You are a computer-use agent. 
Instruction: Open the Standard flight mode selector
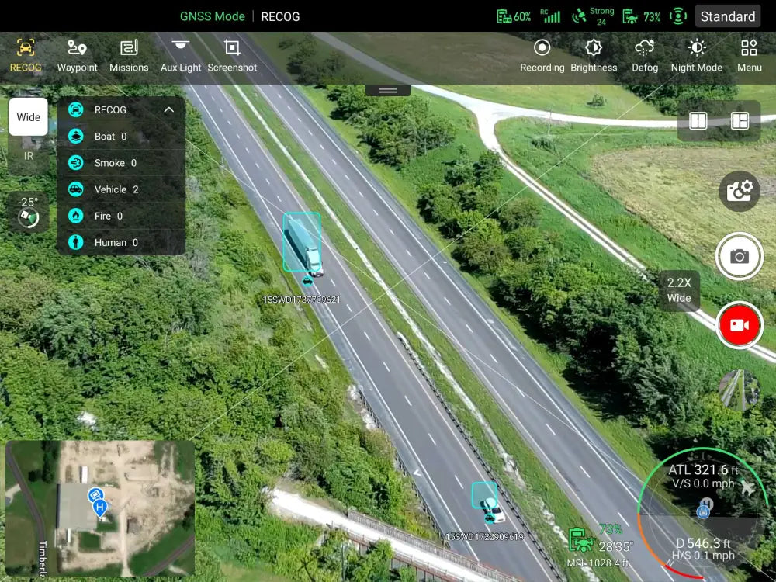click(727, 16)
